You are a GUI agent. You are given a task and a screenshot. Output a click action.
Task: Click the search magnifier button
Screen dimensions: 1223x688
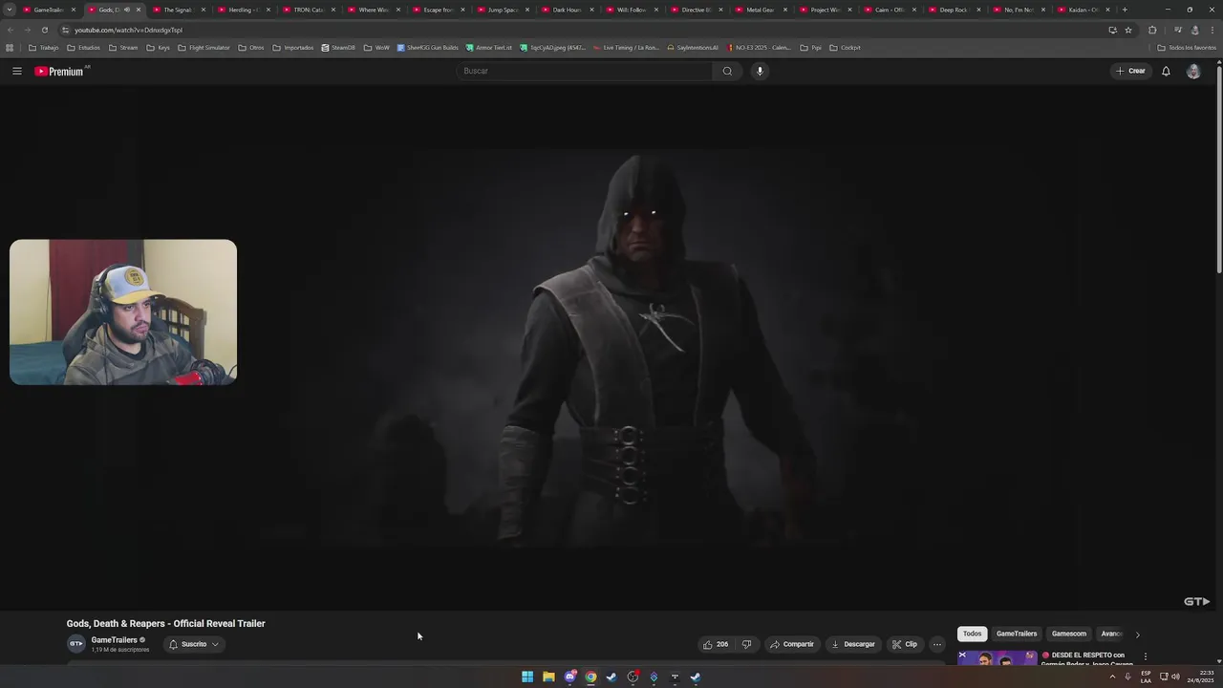pyautogui.click(x=727, y=71)
